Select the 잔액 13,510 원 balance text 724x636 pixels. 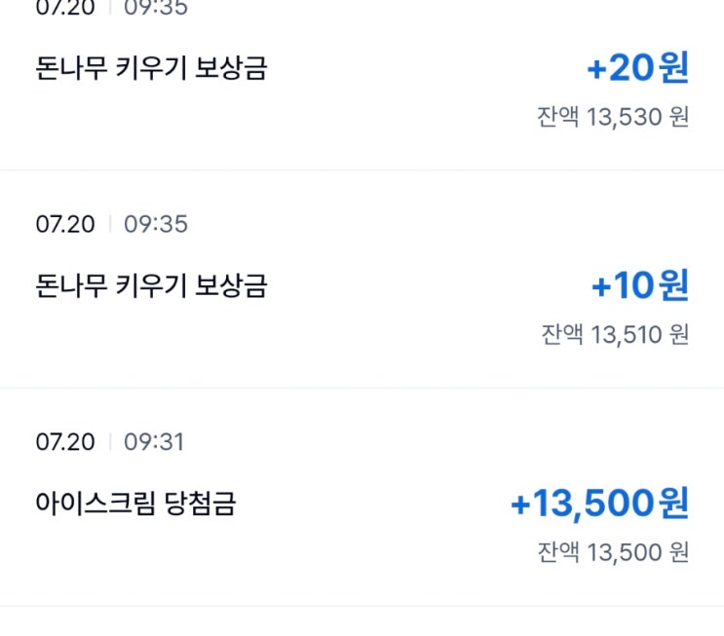point(615,334)
